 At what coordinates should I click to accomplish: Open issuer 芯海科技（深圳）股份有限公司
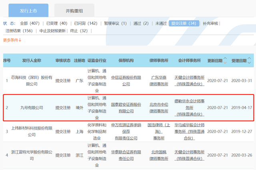(x=32, y=81)
